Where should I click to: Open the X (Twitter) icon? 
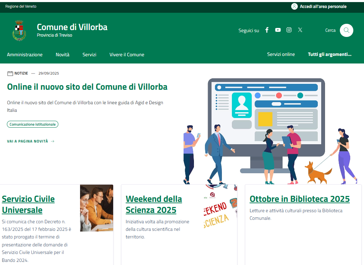pyautogui.click(x=300, y=30)
